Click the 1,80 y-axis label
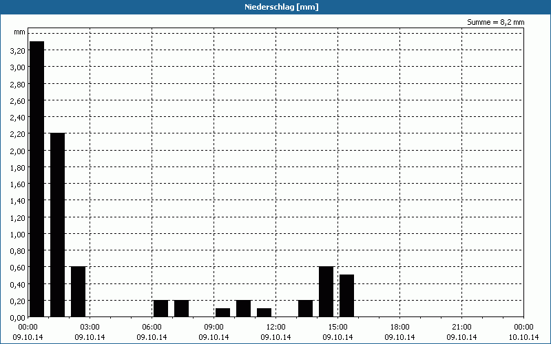The width and height of the screenshot is (551, 344). click(x=18, y=167)
